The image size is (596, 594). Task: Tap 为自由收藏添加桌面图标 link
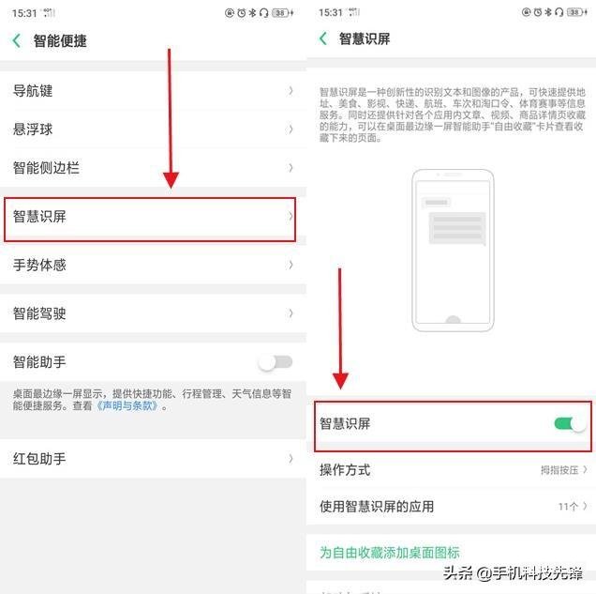tap(390, 552)
